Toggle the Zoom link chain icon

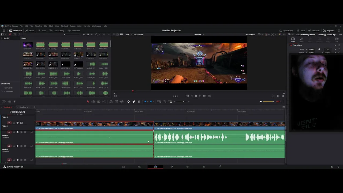(x=319, y=49)
